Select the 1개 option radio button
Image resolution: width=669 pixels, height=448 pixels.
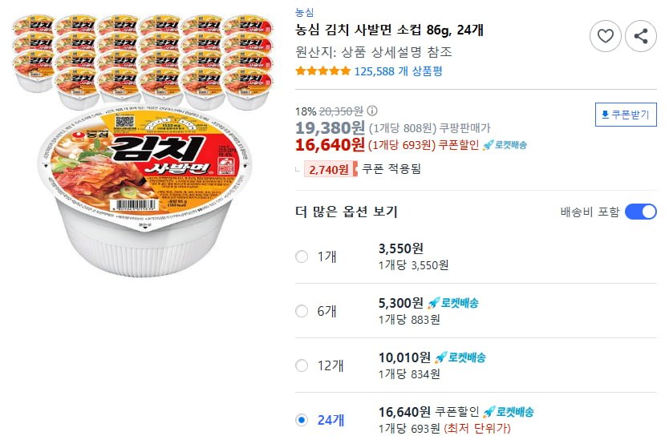pyautogui.click(x=302, y=256)
